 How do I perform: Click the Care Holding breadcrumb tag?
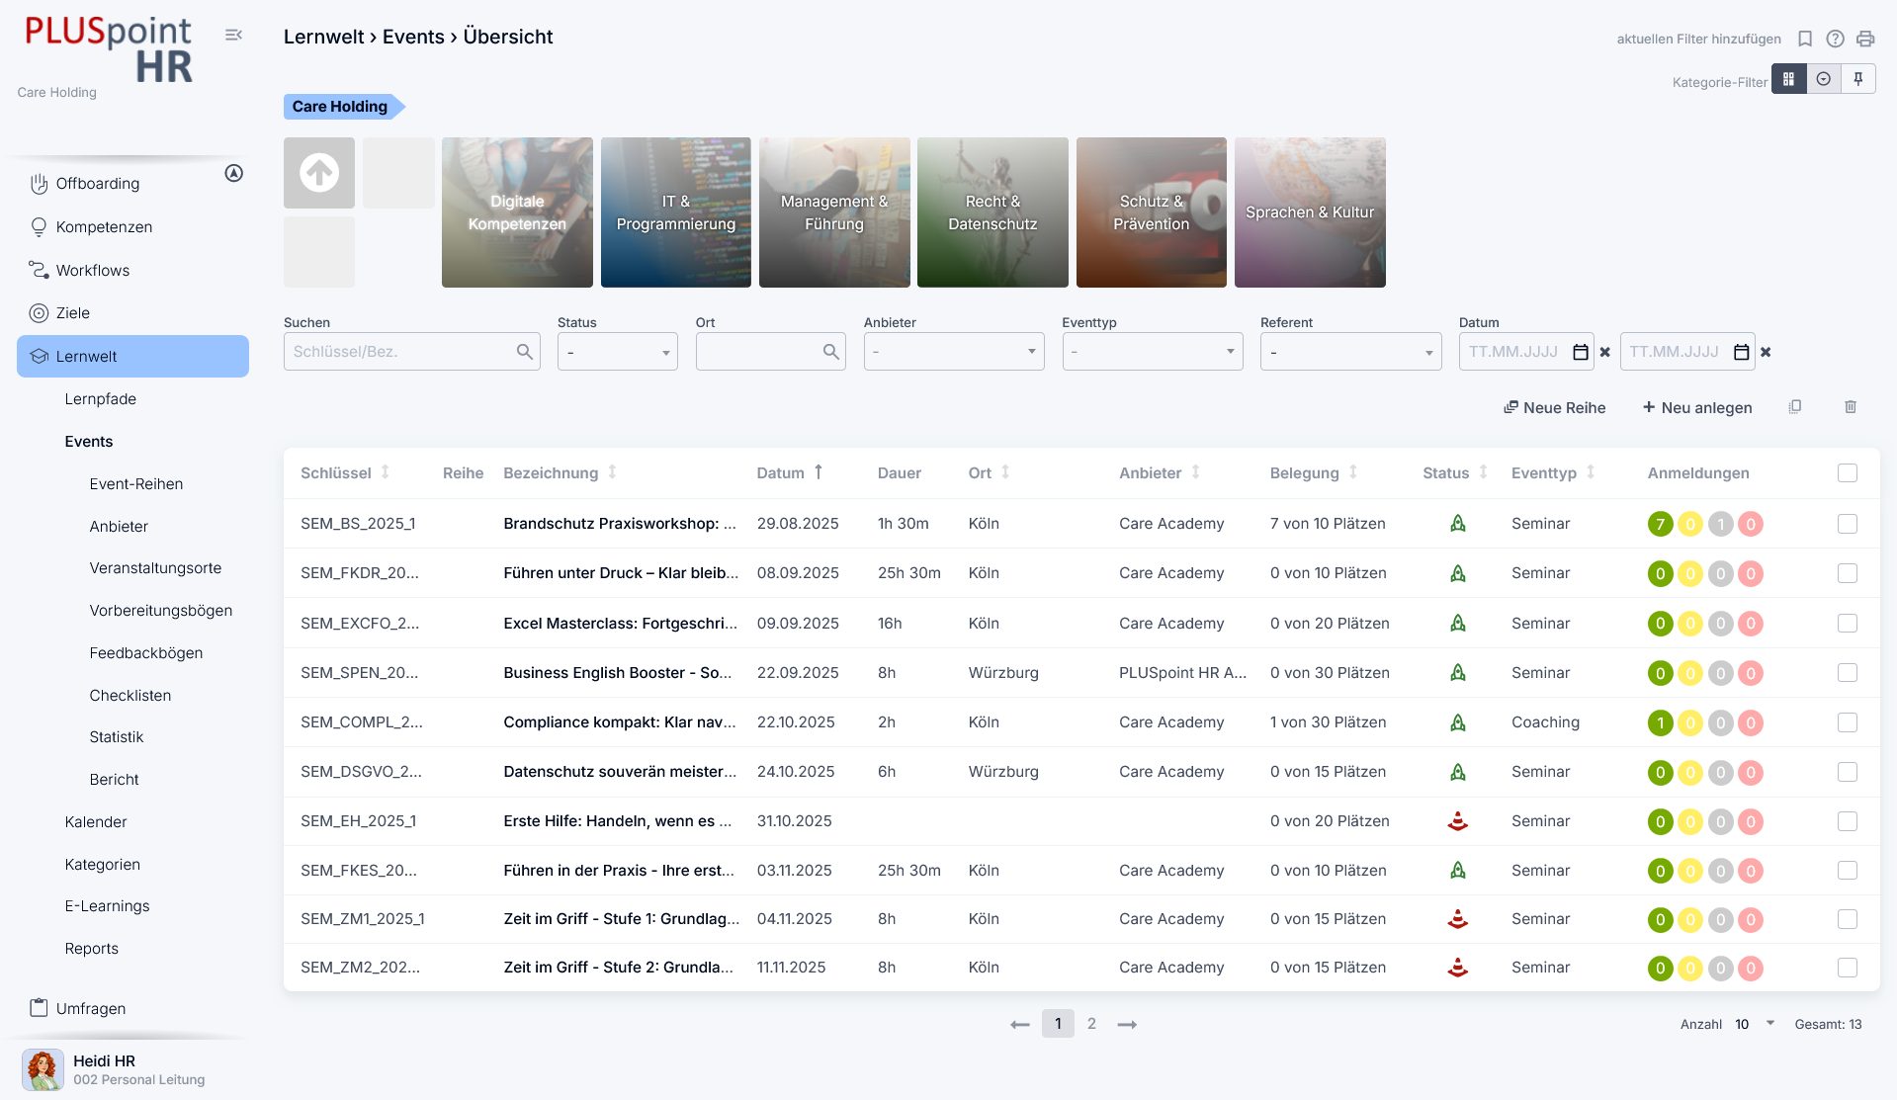(344, 107)
